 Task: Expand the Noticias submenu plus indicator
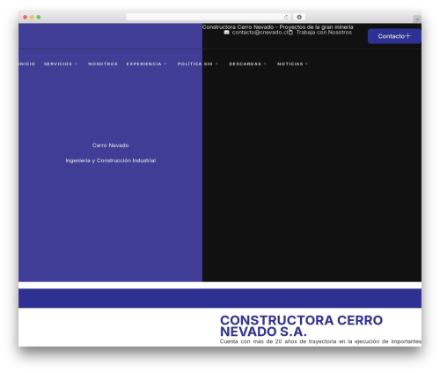pos(306,63)
